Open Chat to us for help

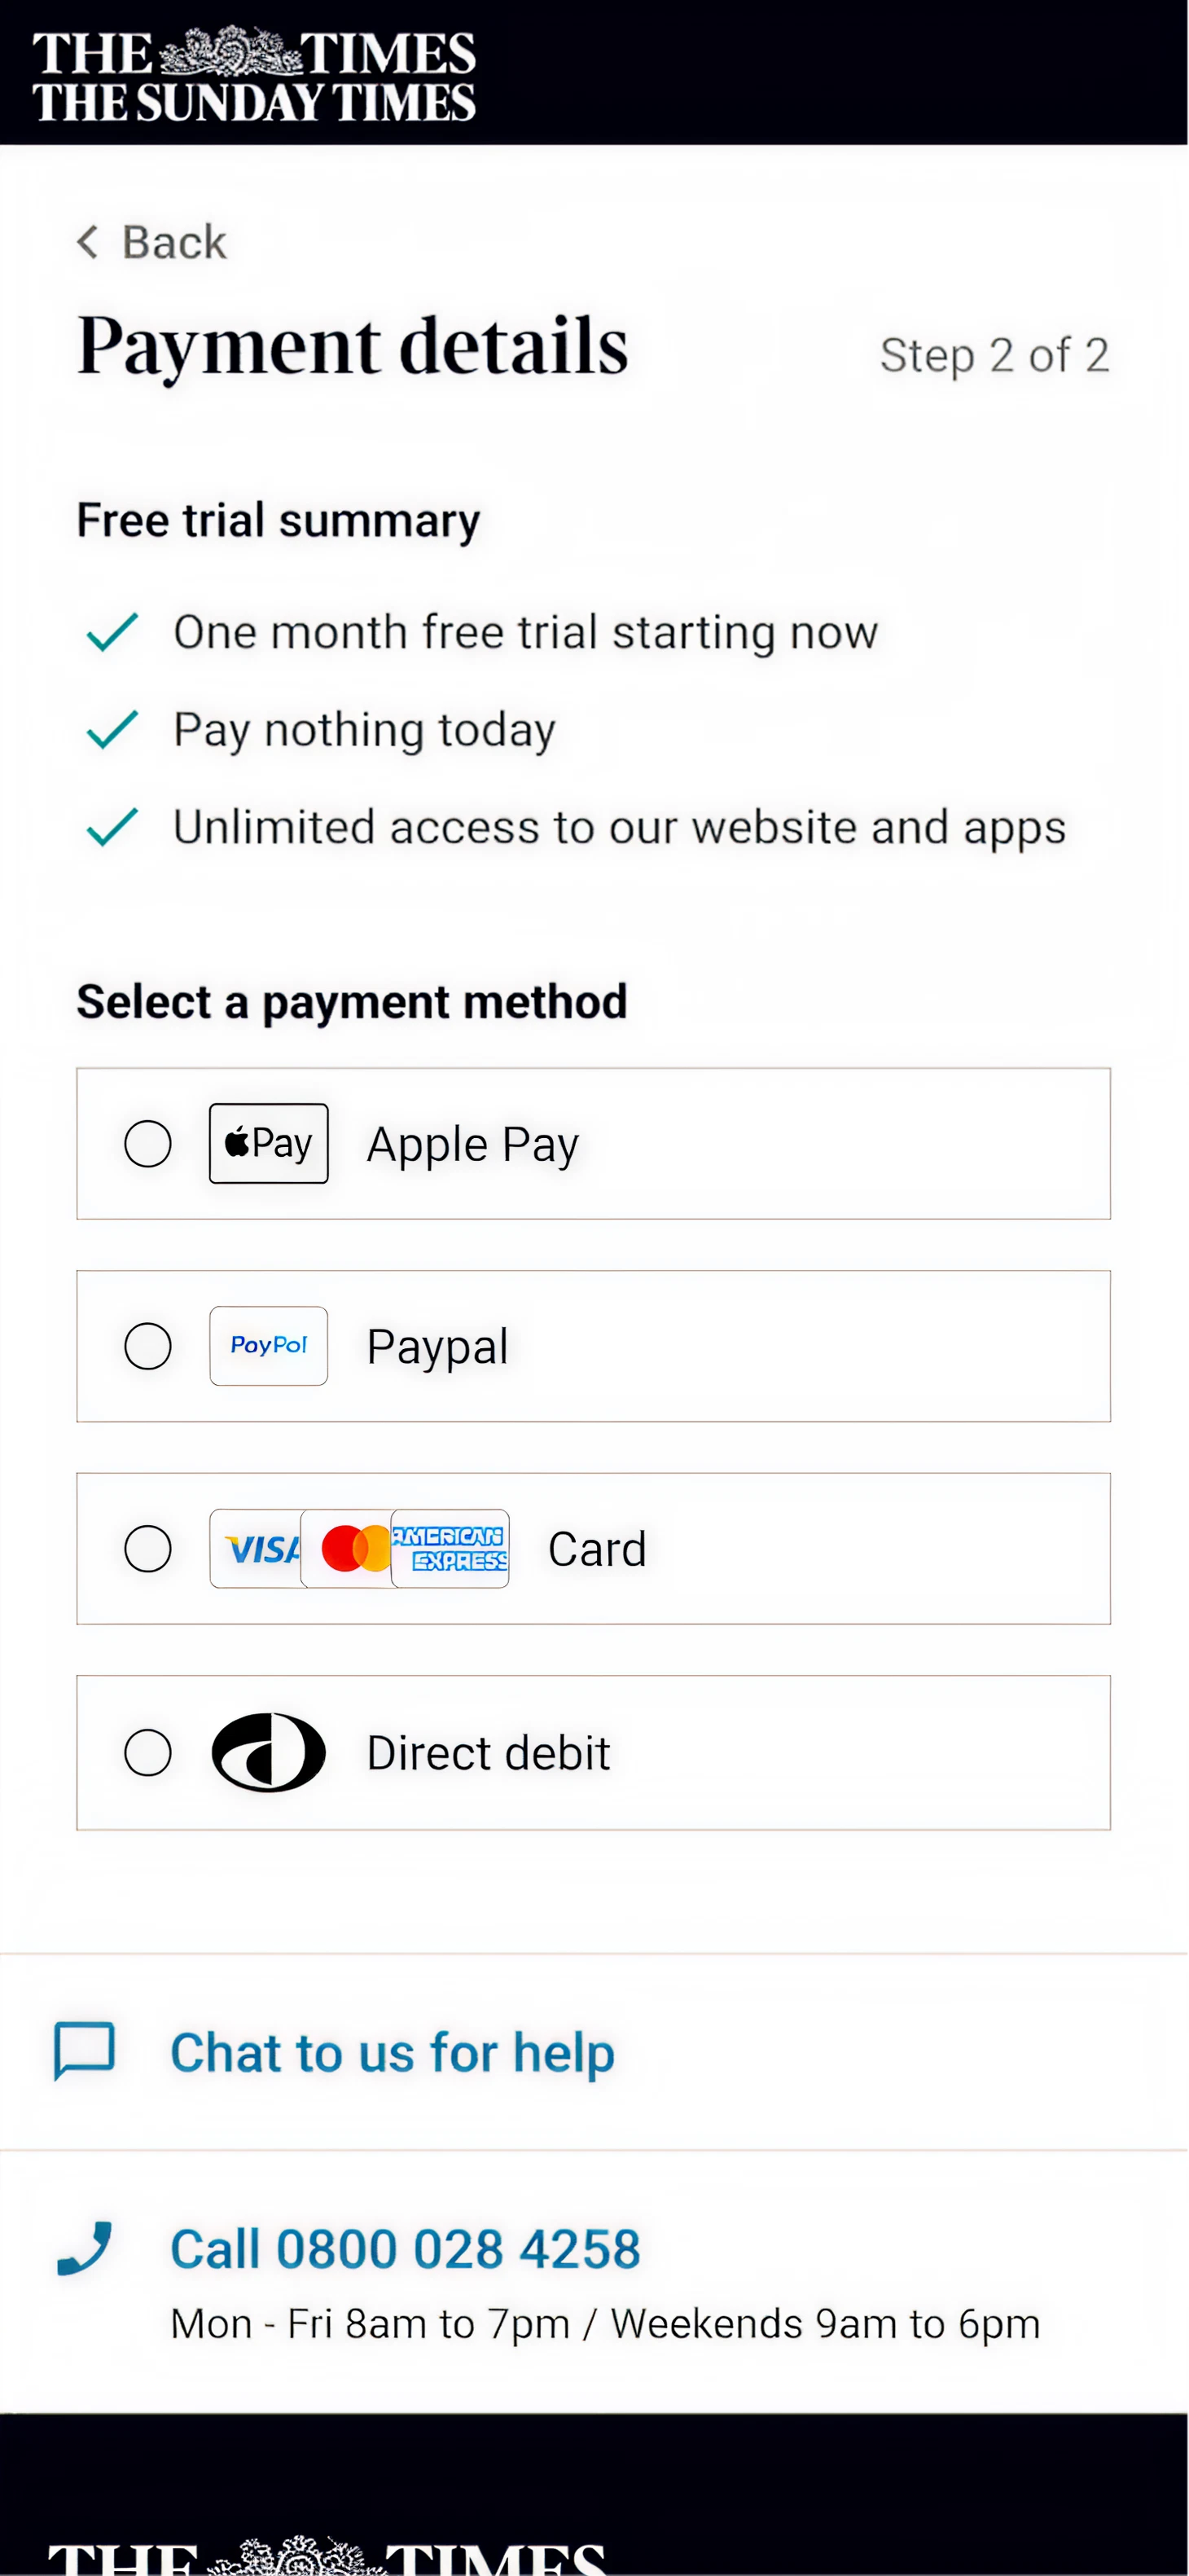point(392,2052)
